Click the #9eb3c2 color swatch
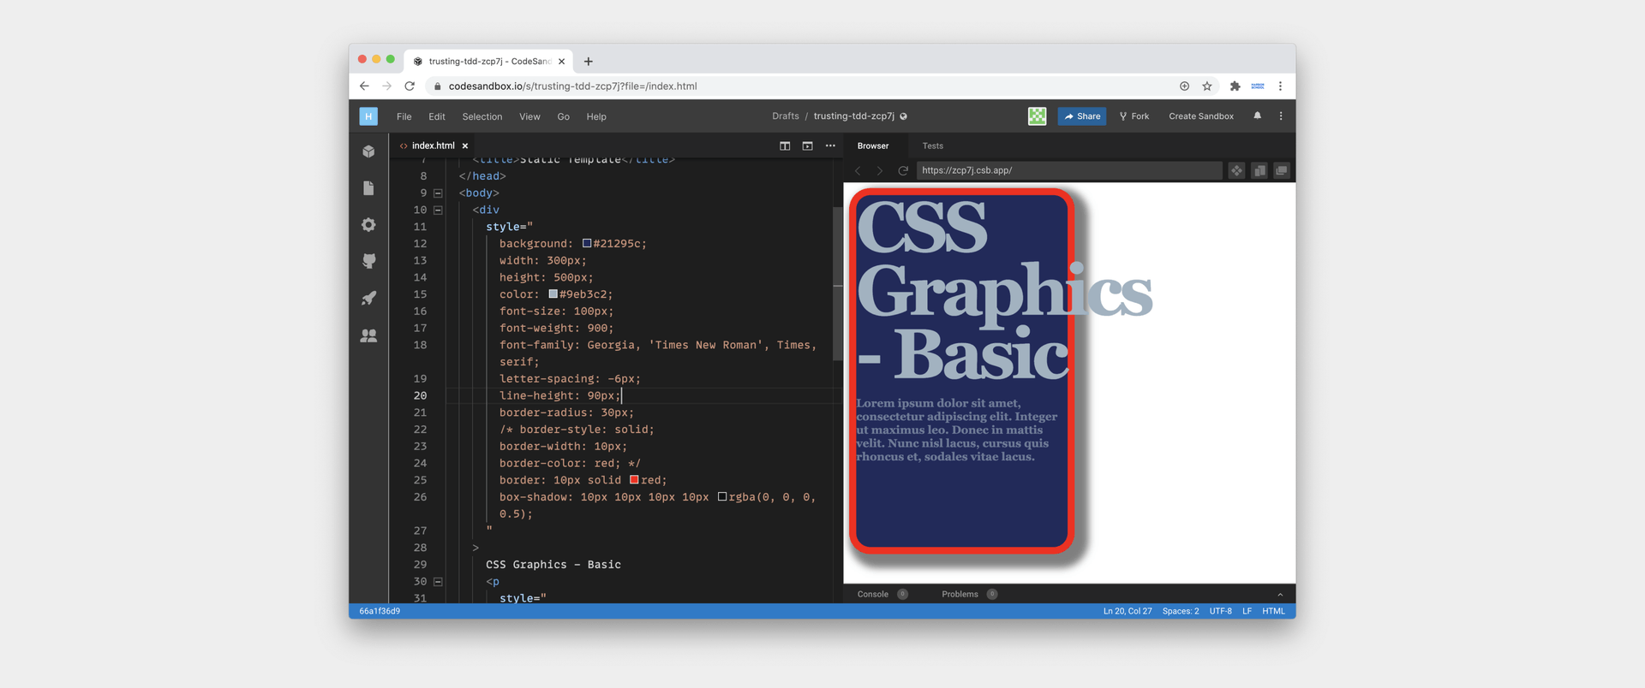Viewport: 1645px width, 688px height. pyautogui.click(x=553, y=294)
